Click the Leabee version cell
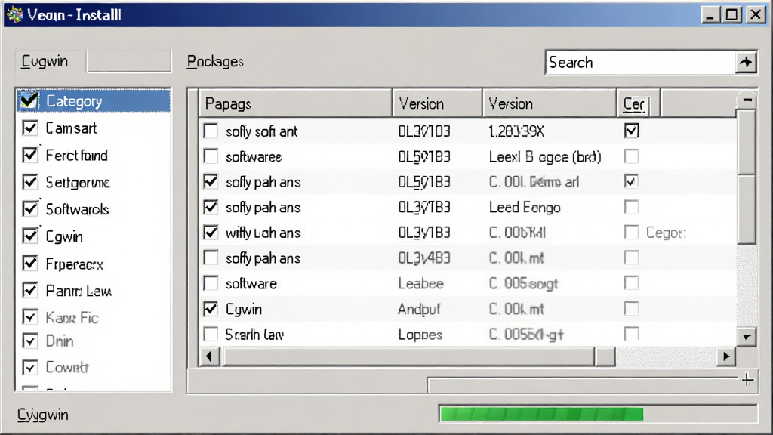 click(x=420, y=284)
